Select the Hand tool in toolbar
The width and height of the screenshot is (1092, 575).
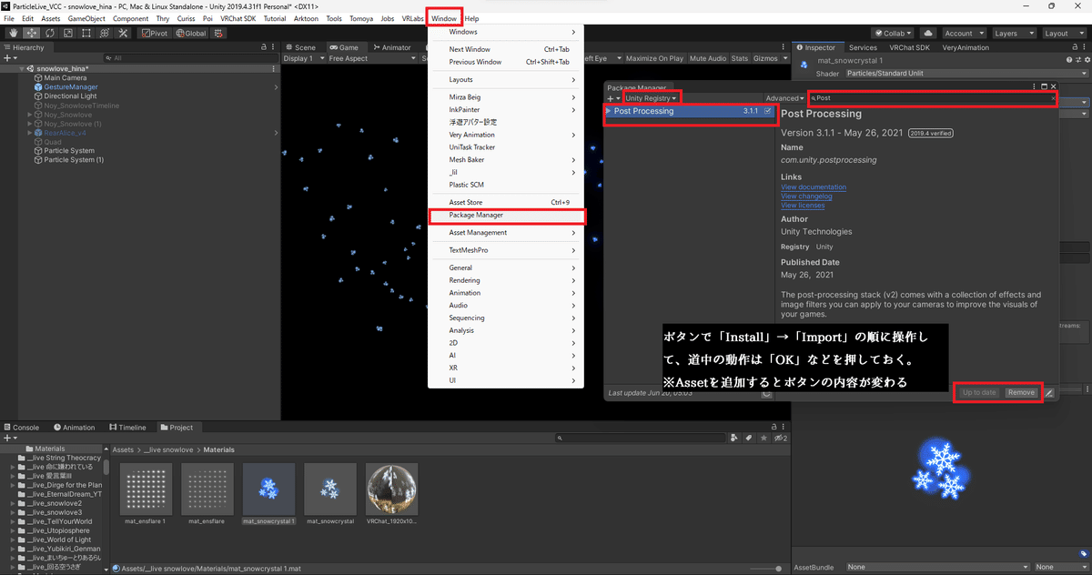[x=14, y=34]
